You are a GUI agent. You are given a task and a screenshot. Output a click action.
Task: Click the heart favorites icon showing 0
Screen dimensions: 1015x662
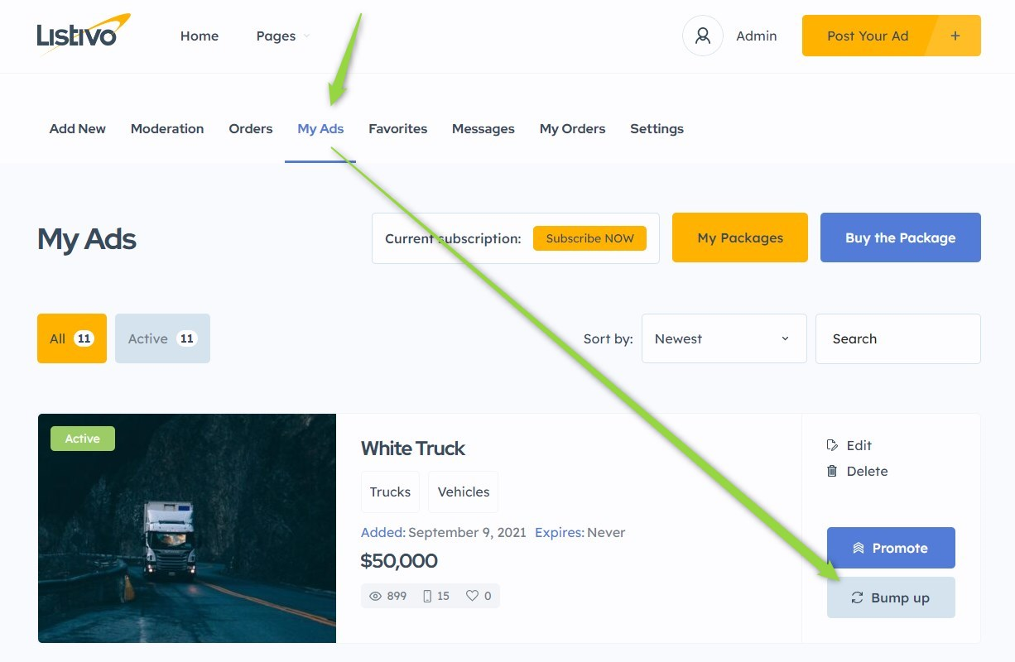[x=472, y=596]
